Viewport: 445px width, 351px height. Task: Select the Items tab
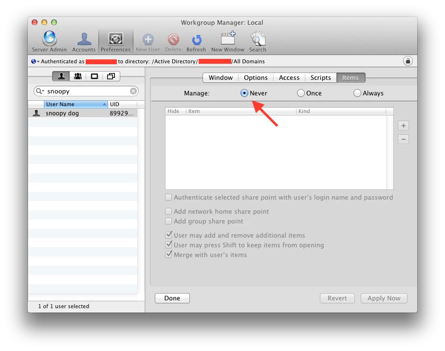(351, 77)
